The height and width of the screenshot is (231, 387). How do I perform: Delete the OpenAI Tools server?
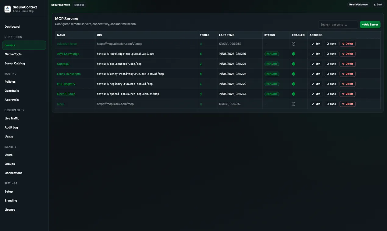point(348,94)
